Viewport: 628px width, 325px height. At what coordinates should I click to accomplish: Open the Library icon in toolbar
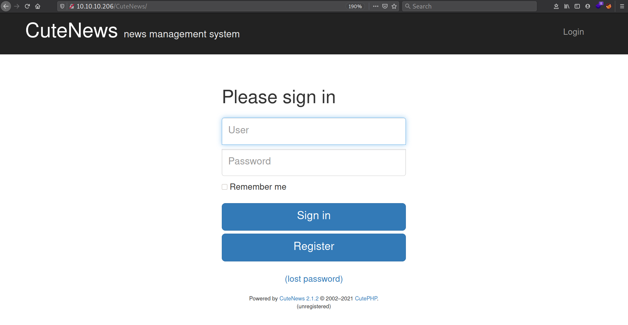pos(567,6)
